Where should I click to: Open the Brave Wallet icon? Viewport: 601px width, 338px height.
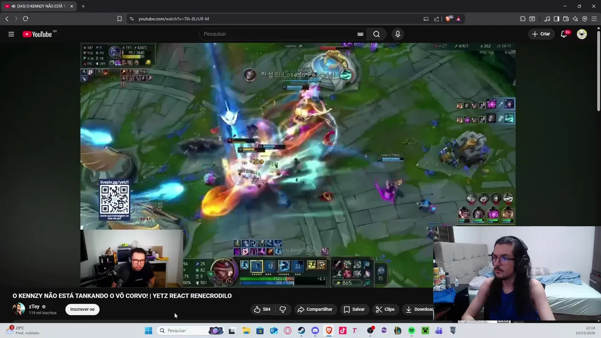point(566,19)
